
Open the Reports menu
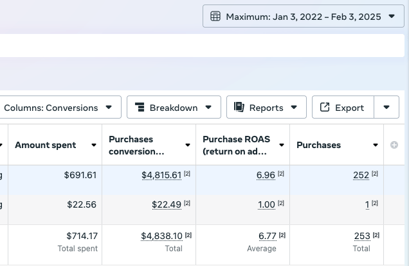266,108
